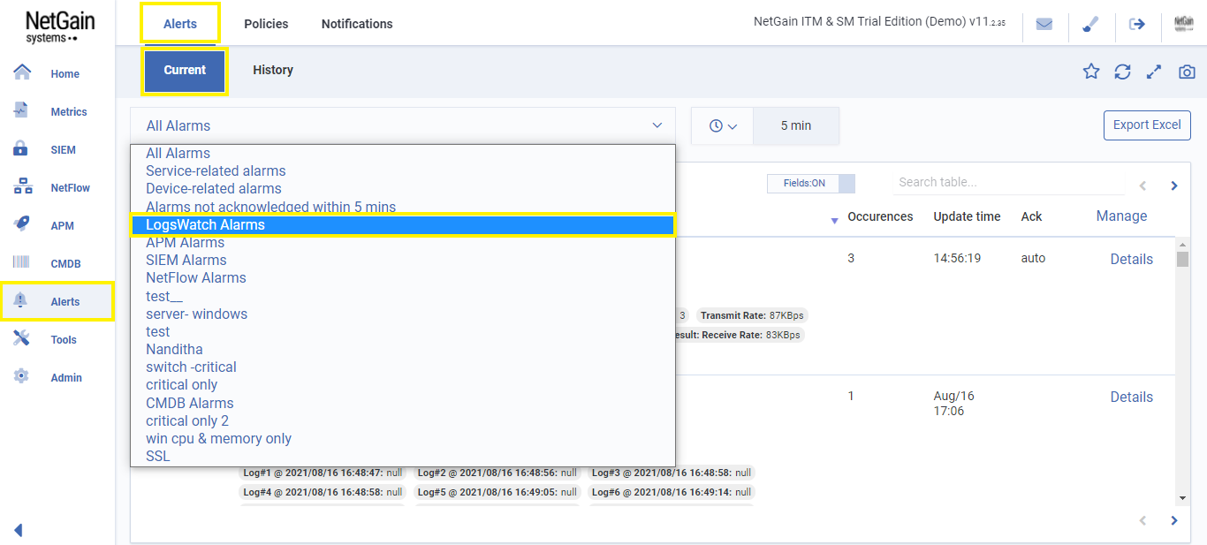Click the star favorite icon
Screen dimensions: 1207x545
click(x=1091, y=72)
